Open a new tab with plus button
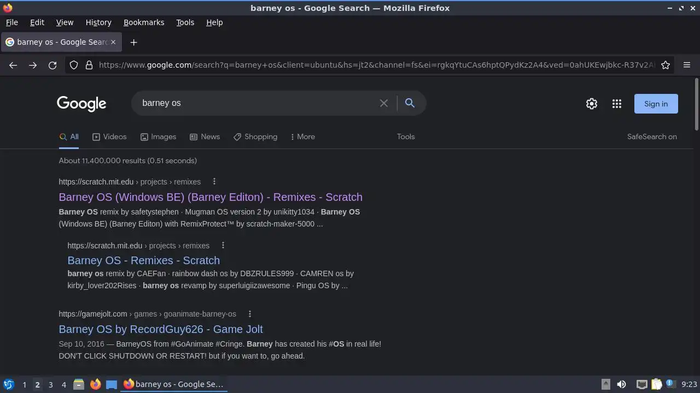Screen dimensions: 700x393 (x=133, y=42)
